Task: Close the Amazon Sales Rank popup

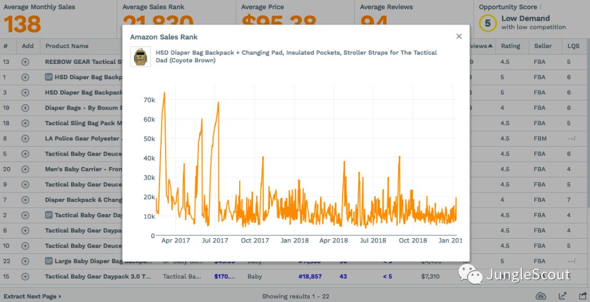Action: pos(459,37)
